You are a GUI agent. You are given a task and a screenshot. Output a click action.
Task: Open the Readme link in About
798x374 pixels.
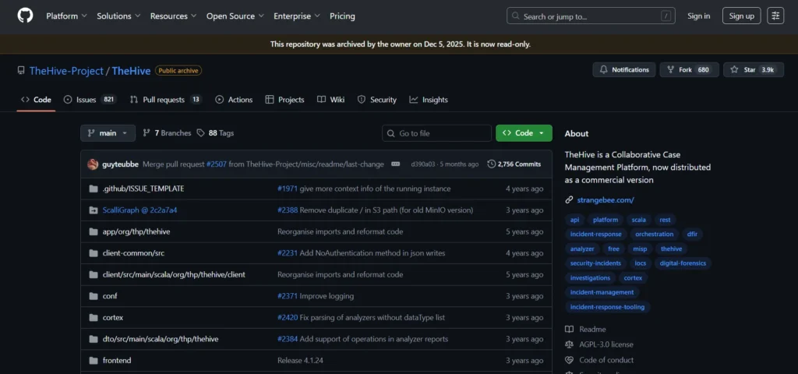592,330
